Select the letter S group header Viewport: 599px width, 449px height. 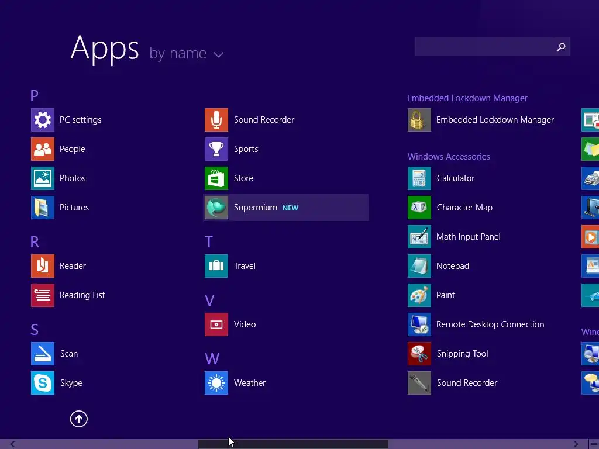point(35,330)
